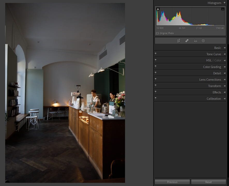The width and height of the screenshot is (229, 186).
Task: Toggle the Calibration panel switch
Action: pyautogui.click(x=156, y=98)
